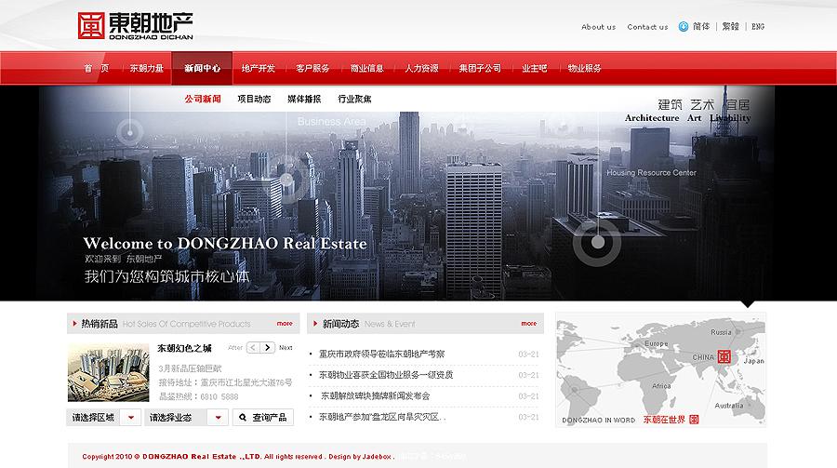Open the About us link

(598, 27)
